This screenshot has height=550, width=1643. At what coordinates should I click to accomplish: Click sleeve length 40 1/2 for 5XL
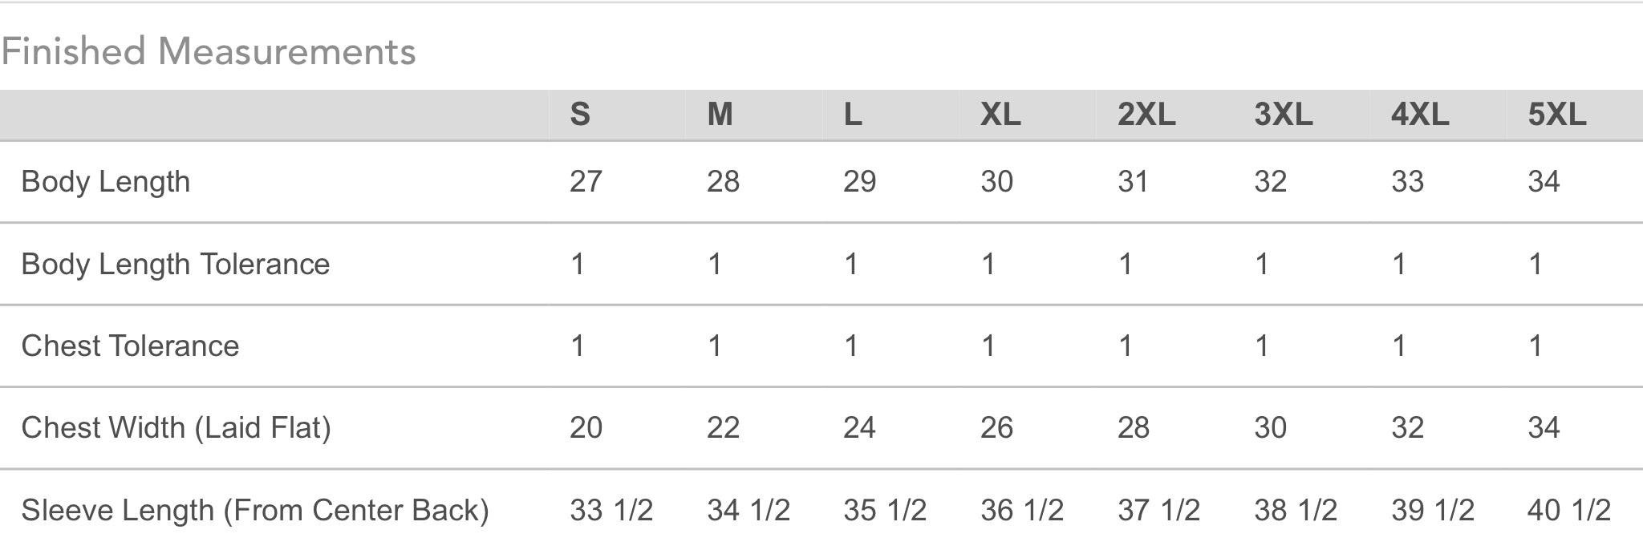point(1569,510)
